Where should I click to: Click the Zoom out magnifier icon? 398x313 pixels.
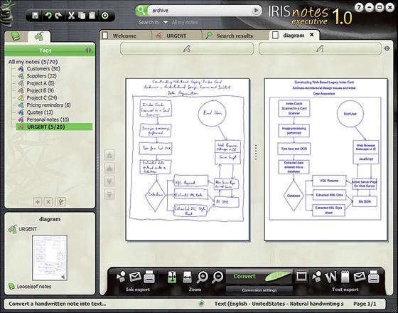[217, 277]
